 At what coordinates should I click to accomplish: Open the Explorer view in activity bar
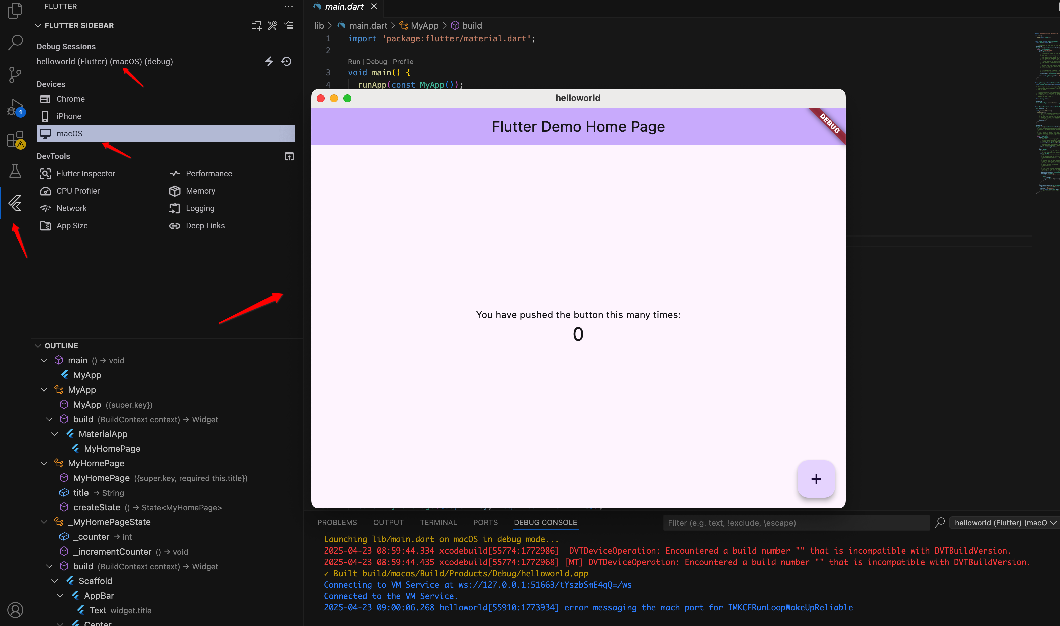point(15,10)
